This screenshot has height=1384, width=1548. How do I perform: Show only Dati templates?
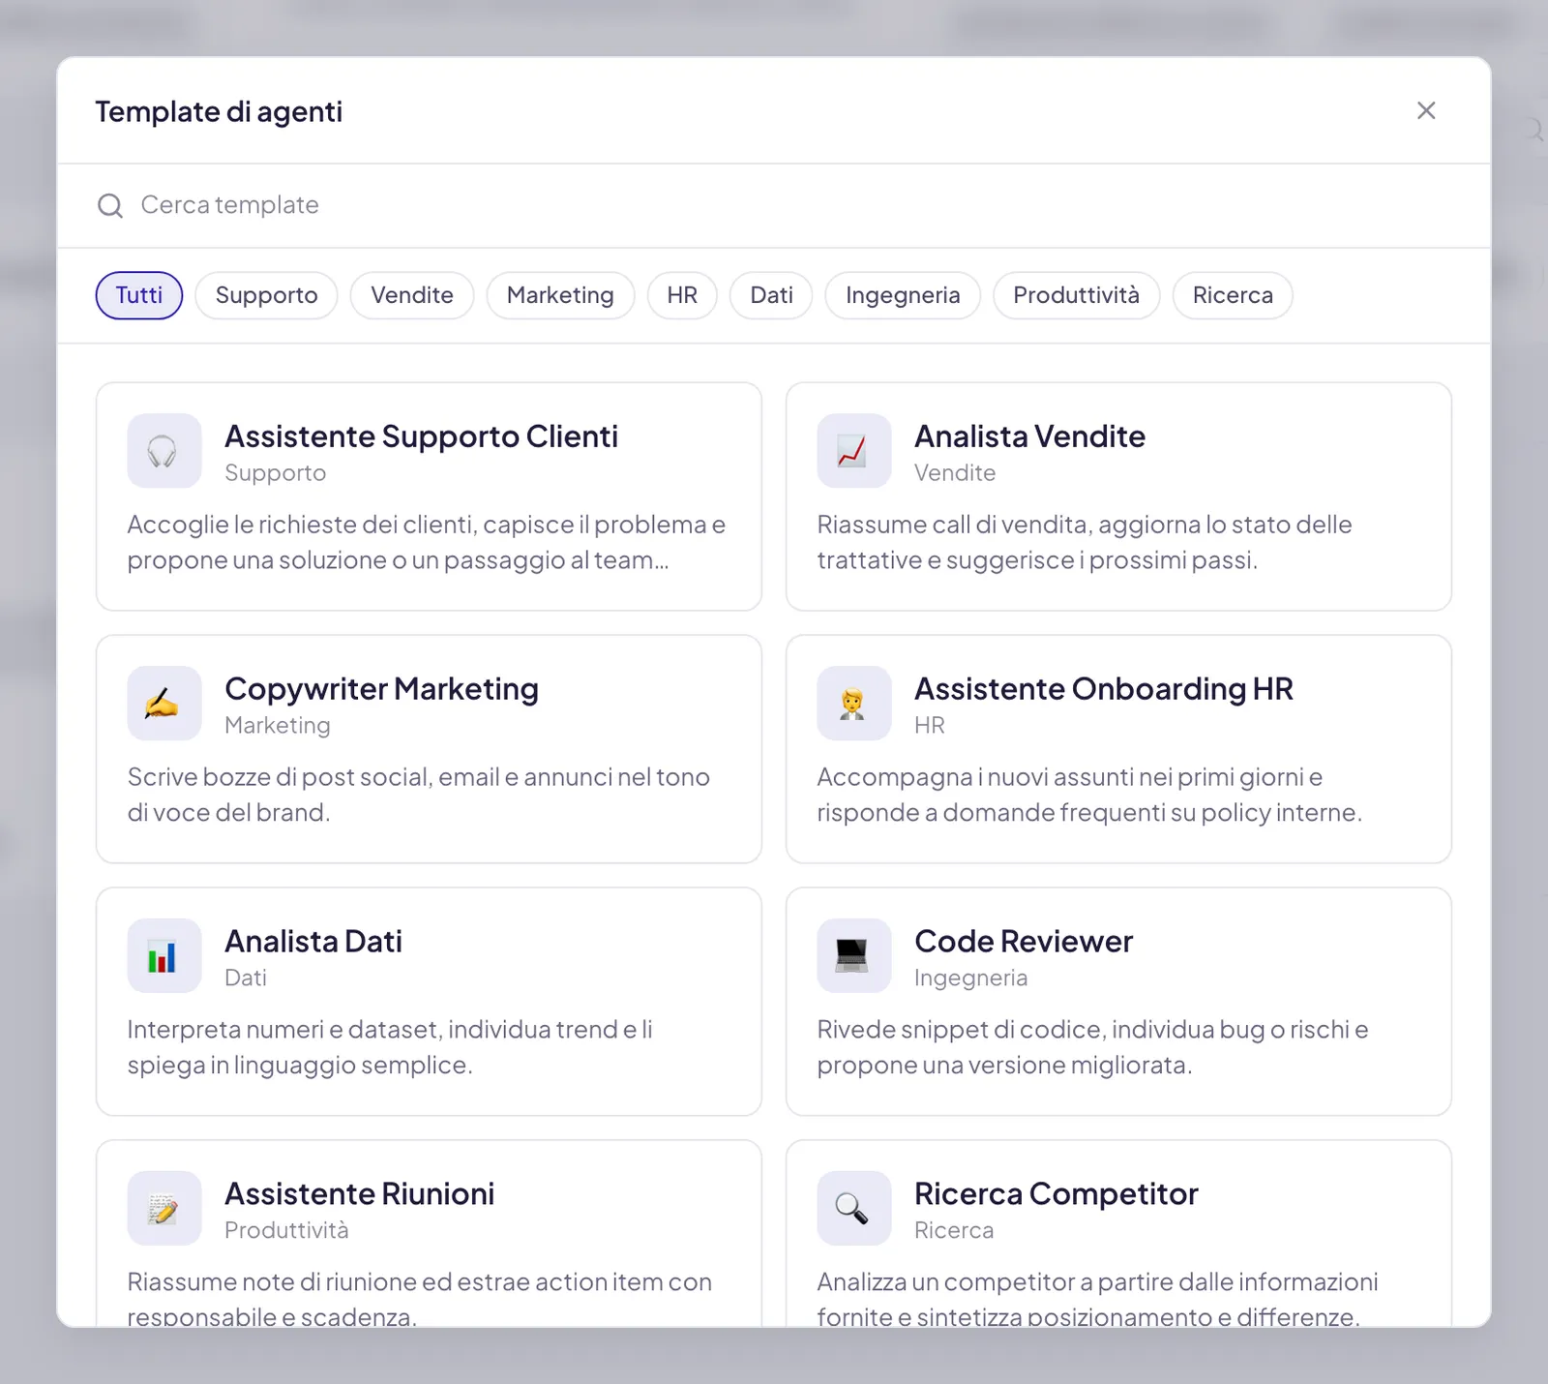[771, 295]
